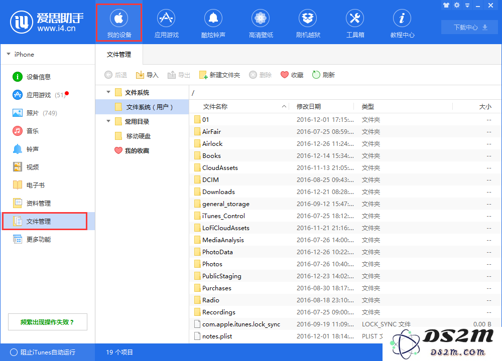Select the 常用目录 tree item
This screenshot has width=502, height=361.
click(x=142, y=121)
